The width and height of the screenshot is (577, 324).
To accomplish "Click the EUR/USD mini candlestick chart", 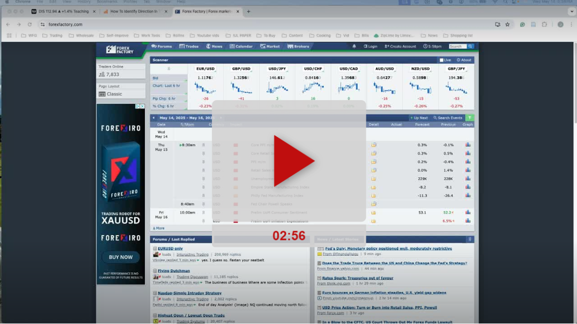I will [x=205, y=88].
